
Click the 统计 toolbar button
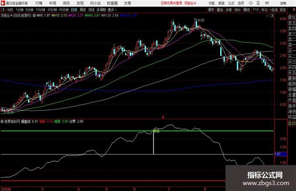(x=237, y=10)
